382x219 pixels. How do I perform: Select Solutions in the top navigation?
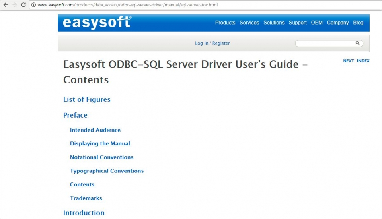click(274, 23)
